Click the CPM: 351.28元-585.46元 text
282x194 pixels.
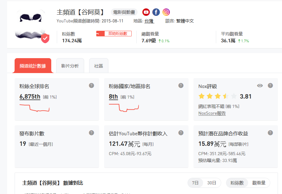222,154
